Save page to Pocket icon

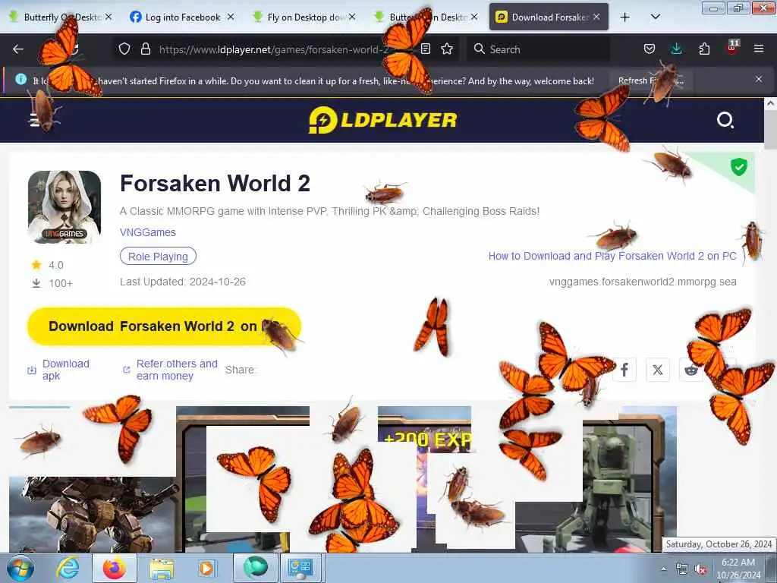(x=650, y=49)
